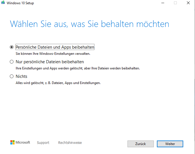Go back with the Zurück button
The width and height of the screenshot is (195, 154).
(141, 144)
